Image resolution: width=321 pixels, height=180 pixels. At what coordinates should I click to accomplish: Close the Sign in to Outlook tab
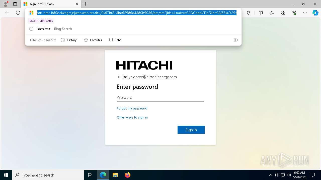pyautogui.click(x=77, y=4)
